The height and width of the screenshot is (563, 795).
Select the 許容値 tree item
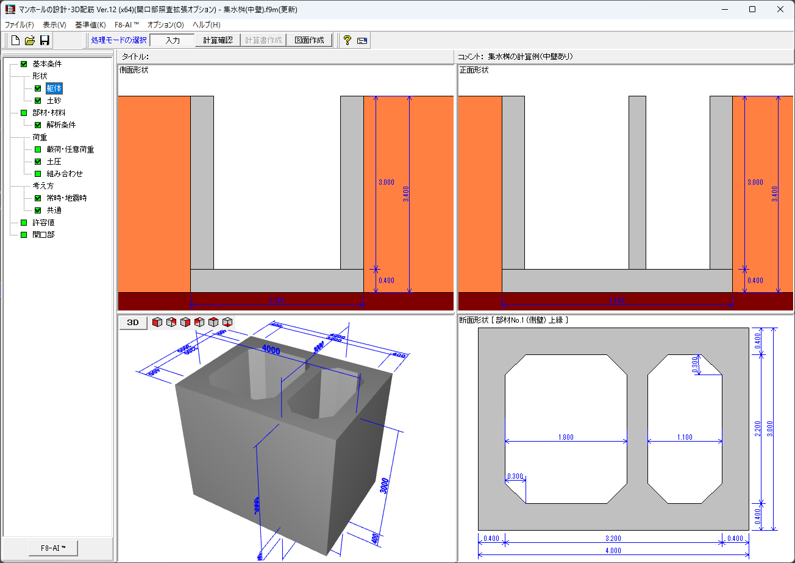point(43,223)
